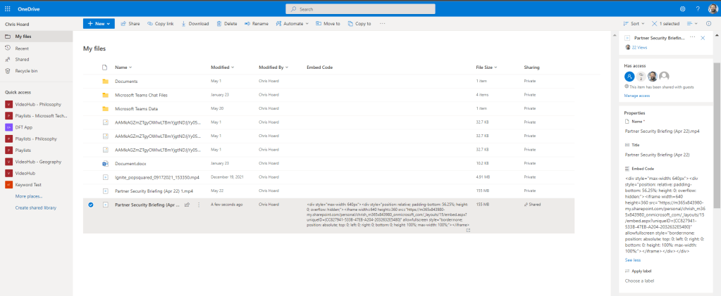Screen dimensions: 721x296
Task: Click share icon on the selected file row
Action: 187,205
